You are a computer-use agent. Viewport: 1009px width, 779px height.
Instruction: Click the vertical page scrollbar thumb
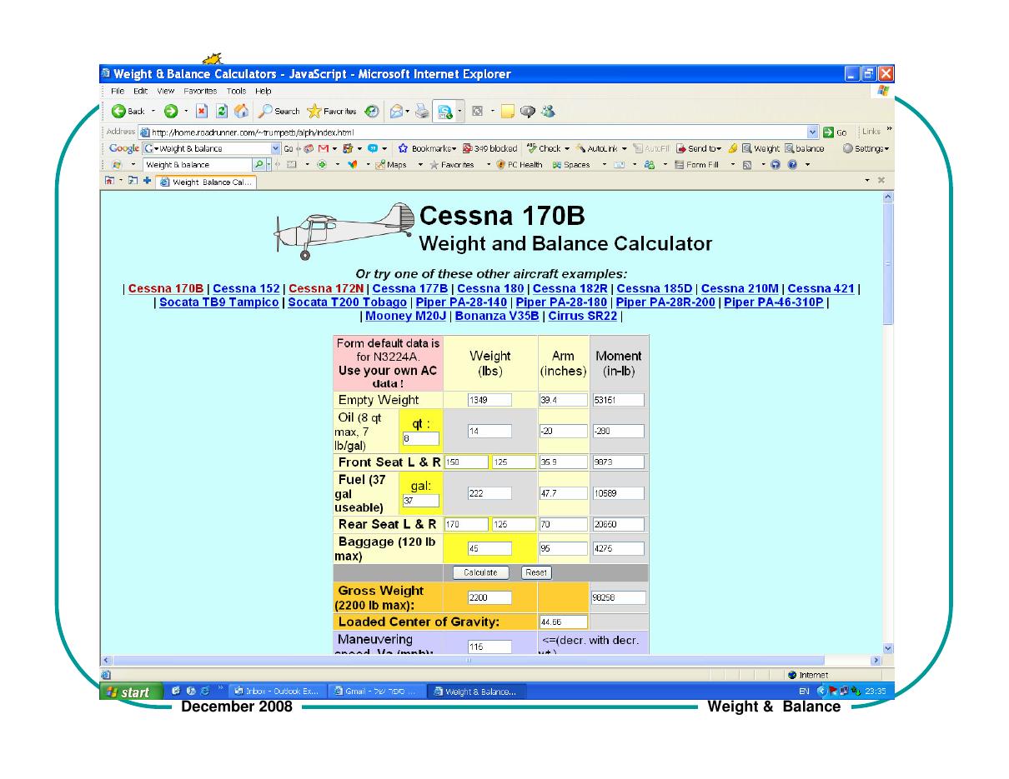click(x=887, y=262)
